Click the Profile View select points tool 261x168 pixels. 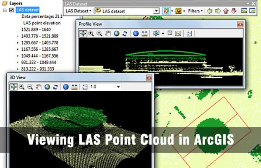pyautogui.click(x=156, y=33)
